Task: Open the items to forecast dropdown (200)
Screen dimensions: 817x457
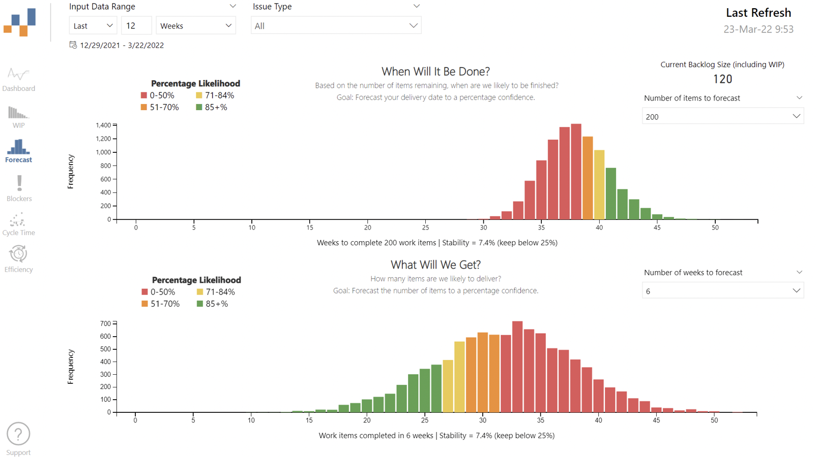Action: pos(722,117)
